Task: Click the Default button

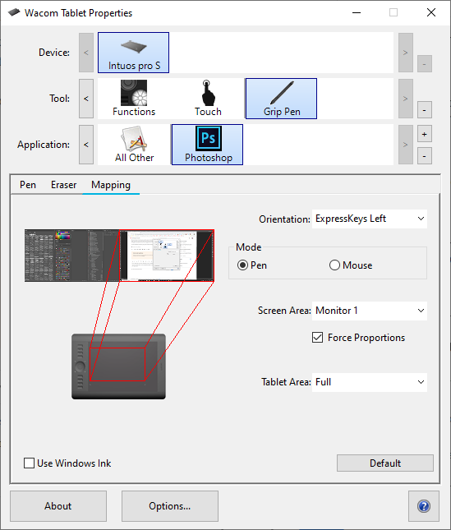Action: [385, 463]
